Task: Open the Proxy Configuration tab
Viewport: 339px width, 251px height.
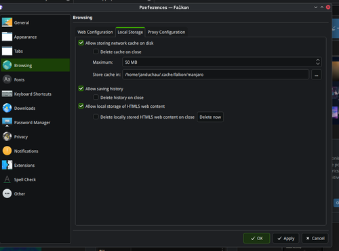Action: click(x=166, y=32)
